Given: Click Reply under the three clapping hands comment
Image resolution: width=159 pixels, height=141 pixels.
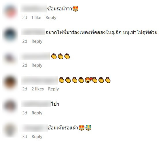Looking at the screenshot, I should (x=37, y=65).
